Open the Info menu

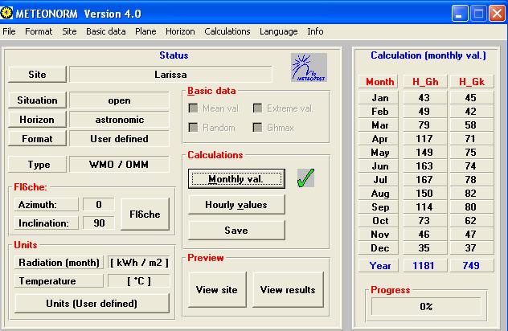pyautogui.click(x=315, y=31)
